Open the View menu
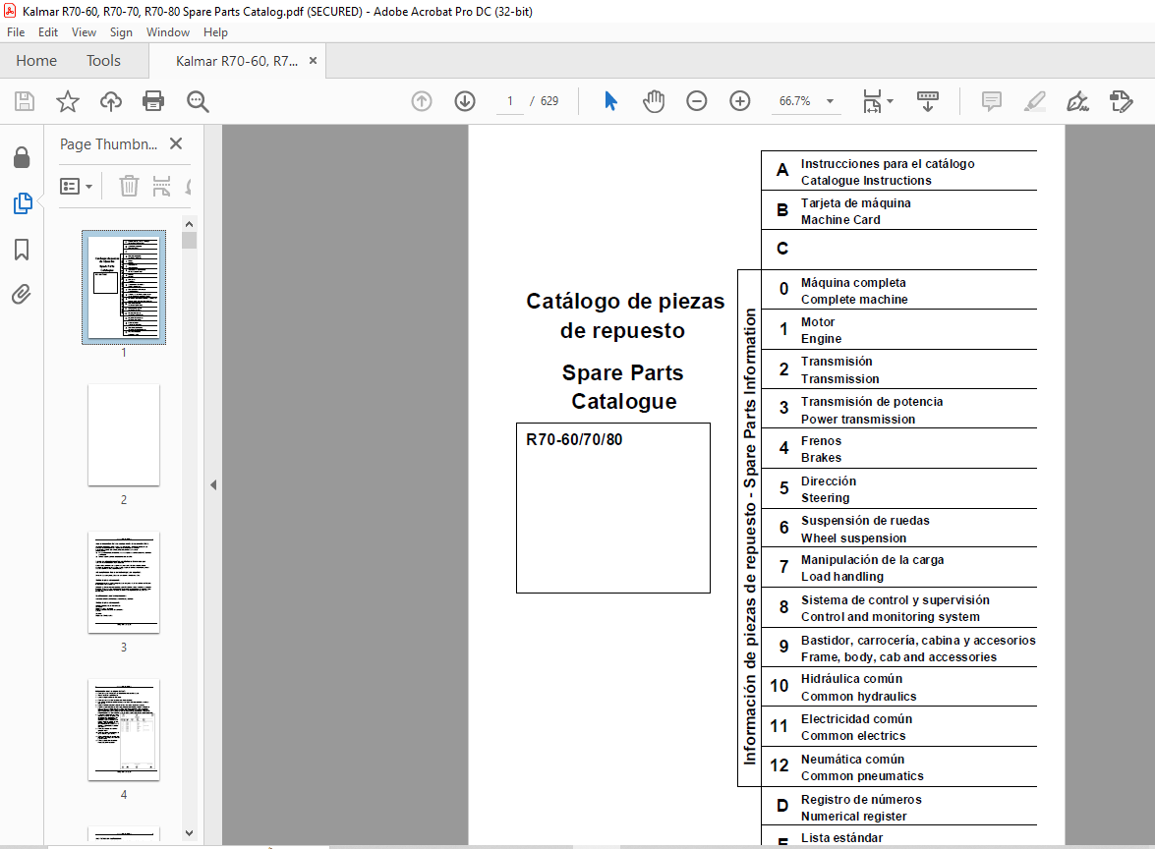Viewport: 1155px width, 849px height. (x=84, y=32)
